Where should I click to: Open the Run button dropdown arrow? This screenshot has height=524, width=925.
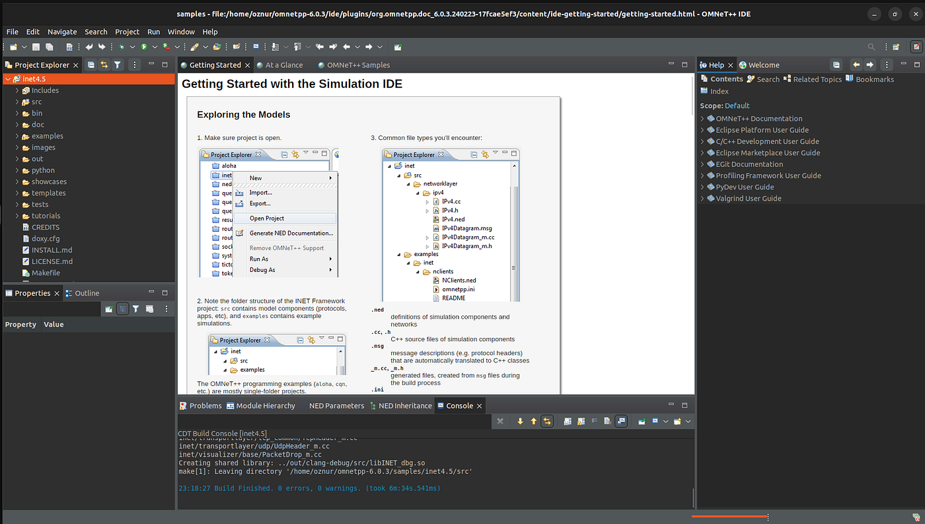coord(154,47)
